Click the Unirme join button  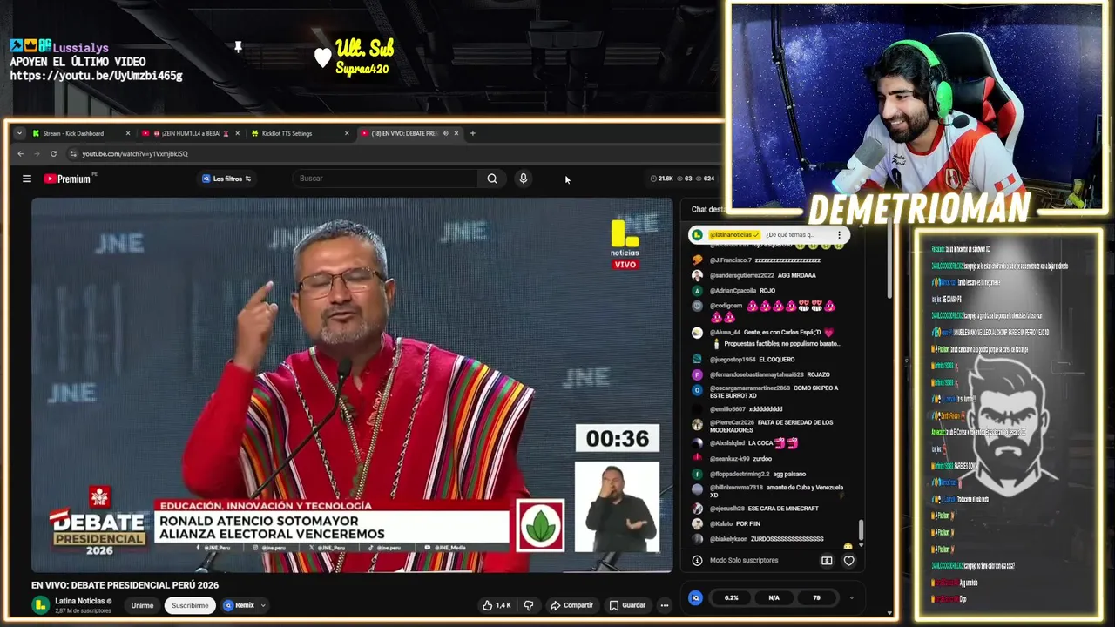pyautogui.click(x=142, y=605)
